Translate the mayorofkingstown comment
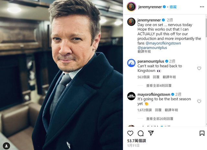Image resolution: width=207 pixels, height=150 pixels. [x=171, y=110]
